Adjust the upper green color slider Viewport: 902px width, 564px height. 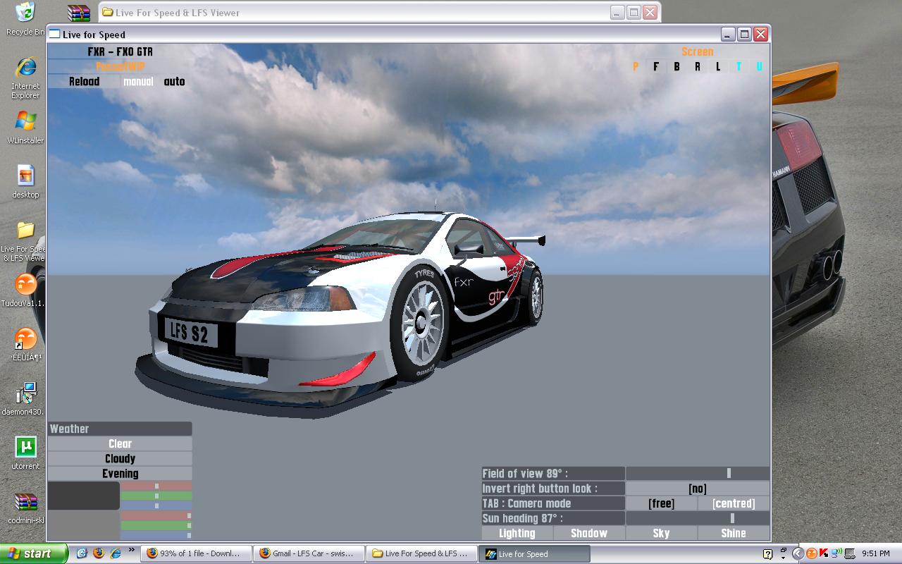[x=156, y=496]
